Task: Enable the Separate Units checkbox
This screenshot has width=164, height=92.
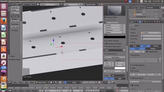Action: [147, 52]
